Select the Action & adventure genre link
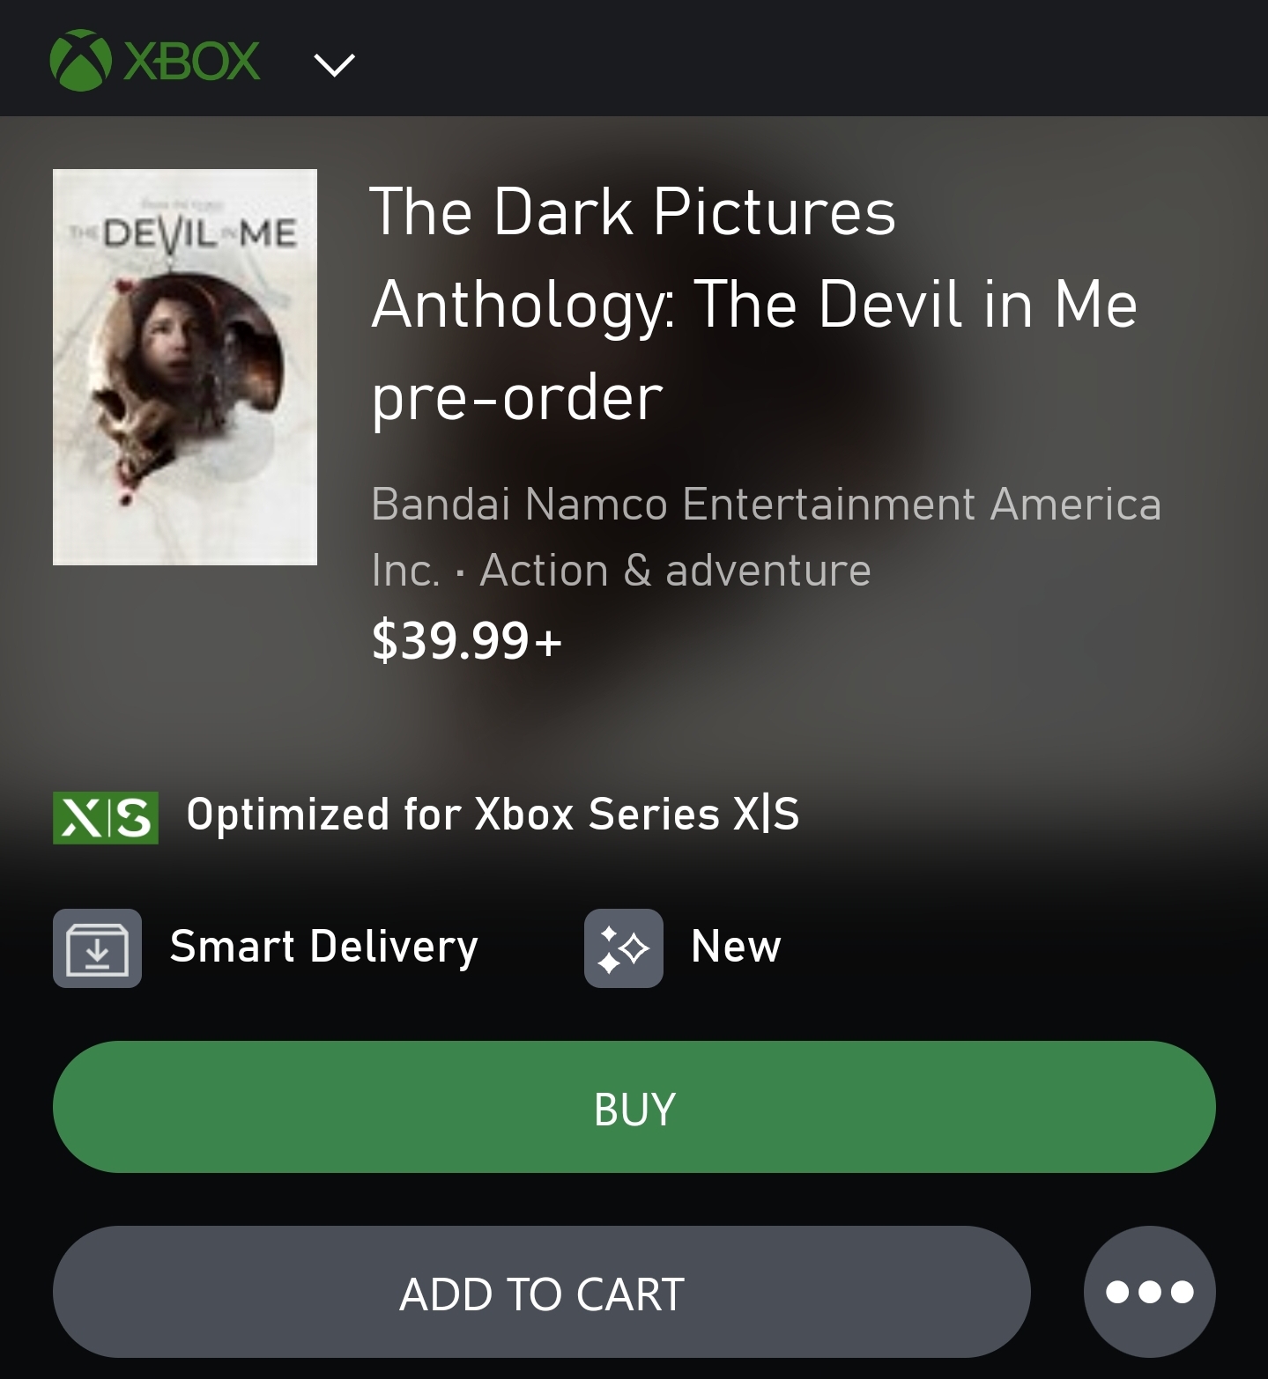This screenshot has width=1268, height=1379. [x=675, y=571]
